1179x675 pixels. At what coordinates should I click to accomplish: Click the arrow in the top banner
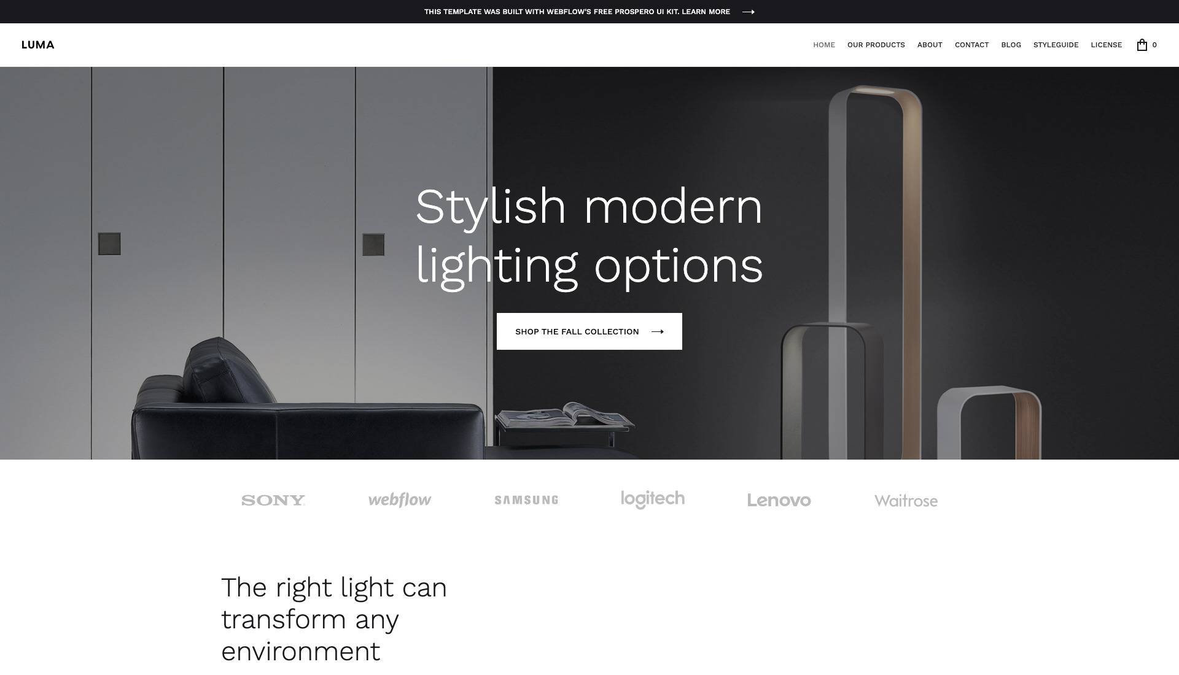pyautogui.click(x=748, y=12)
